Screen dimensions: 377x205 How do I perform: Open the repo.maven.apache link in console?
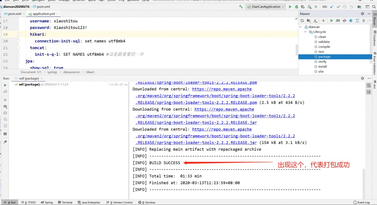[222, 89]
